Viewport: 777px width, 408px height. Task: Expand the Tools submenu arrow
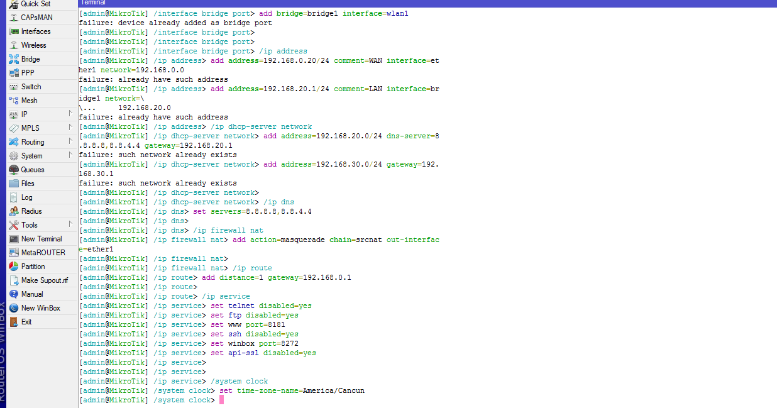70,224
